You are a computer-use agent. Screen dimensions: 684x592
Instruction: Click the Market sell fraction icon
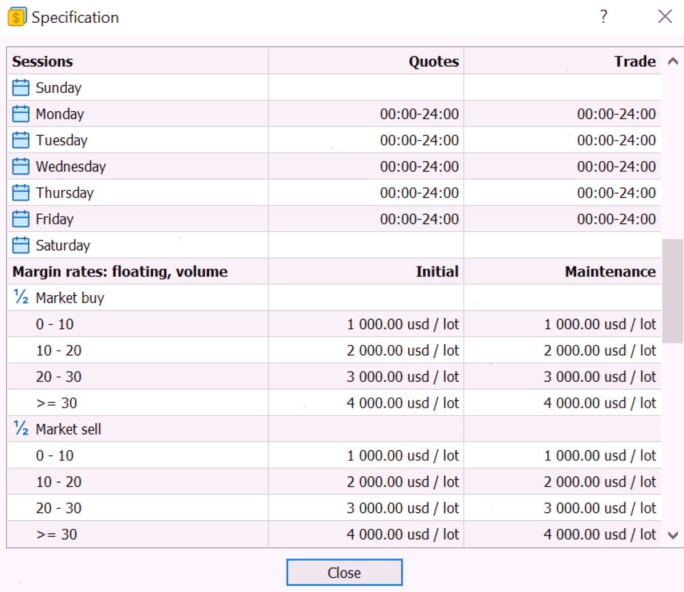pyautogui.click(x=21, y=428)
